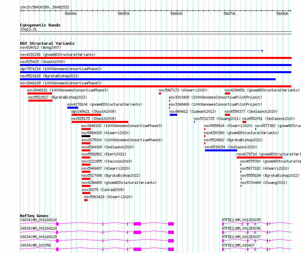
Task: Click the red nsv4279714 variant bar
Action: click(x=259, y=157)
